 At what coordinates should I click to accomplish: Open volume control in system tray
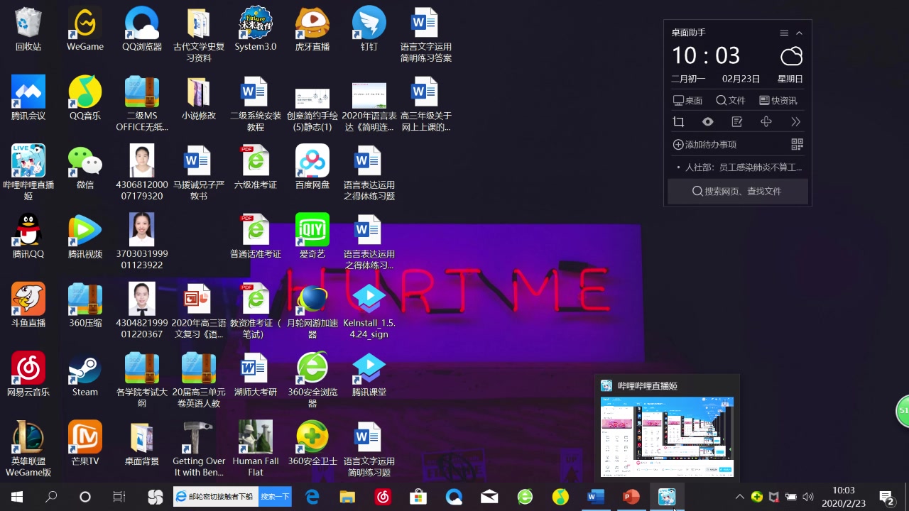(807, 497)
